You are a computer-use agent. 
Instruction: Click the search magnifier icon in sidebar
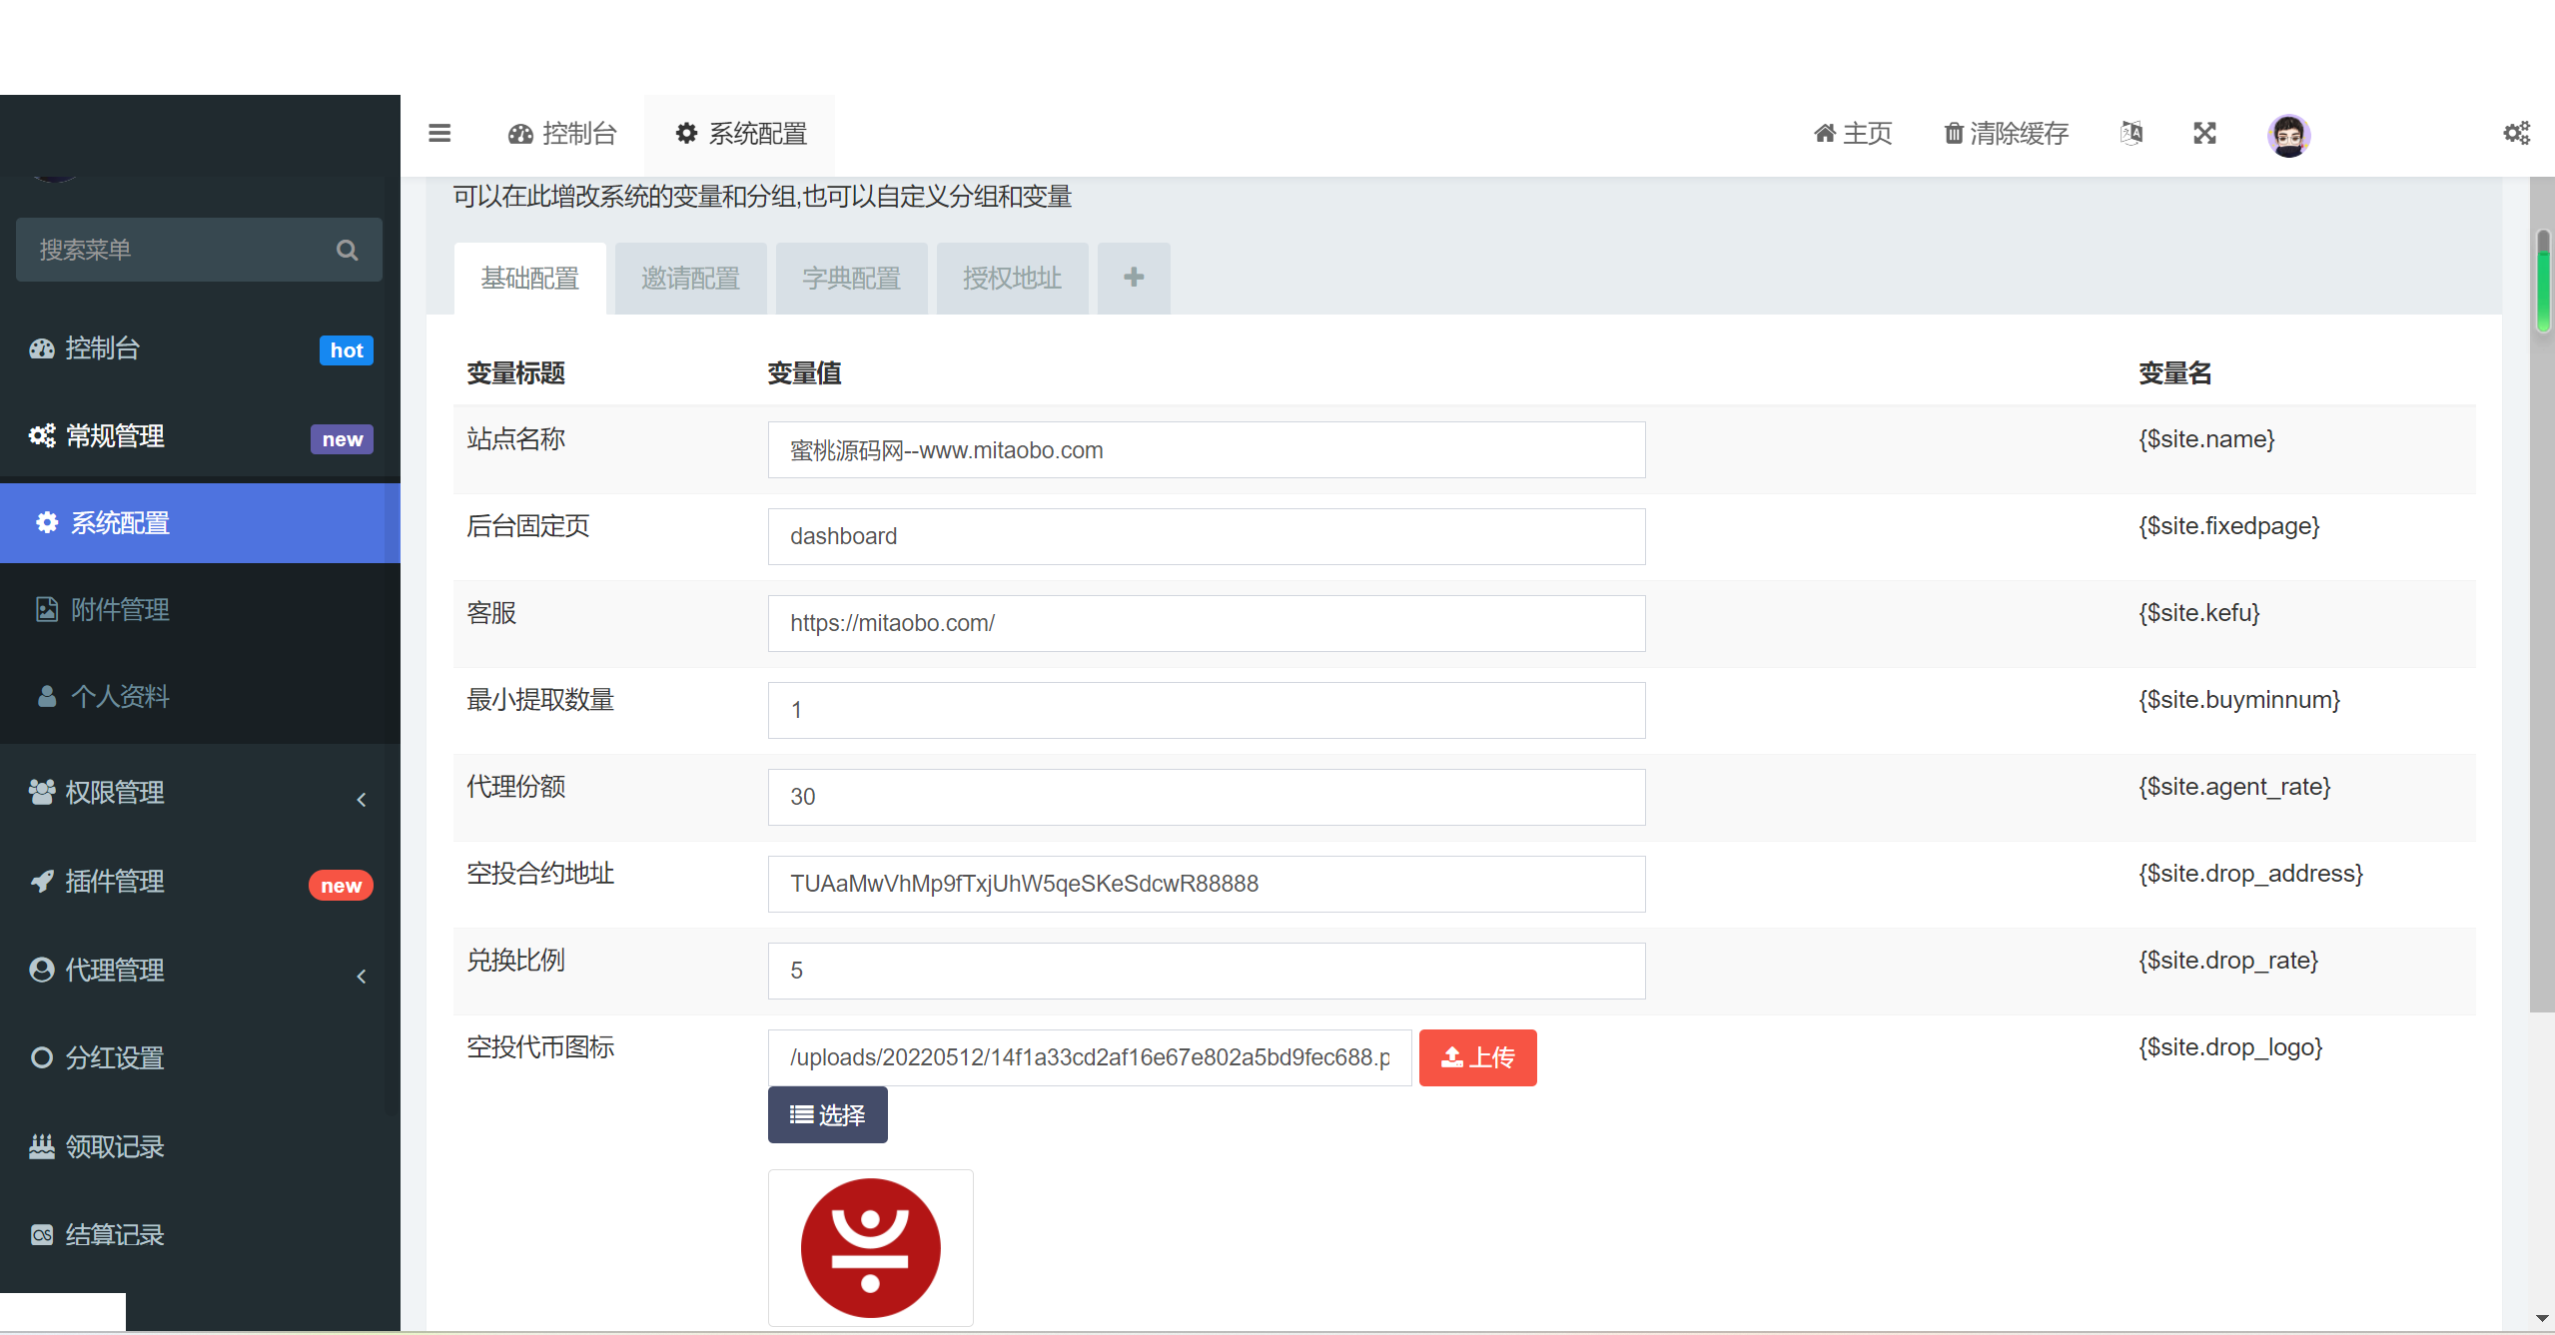click(x=347, y=250)
